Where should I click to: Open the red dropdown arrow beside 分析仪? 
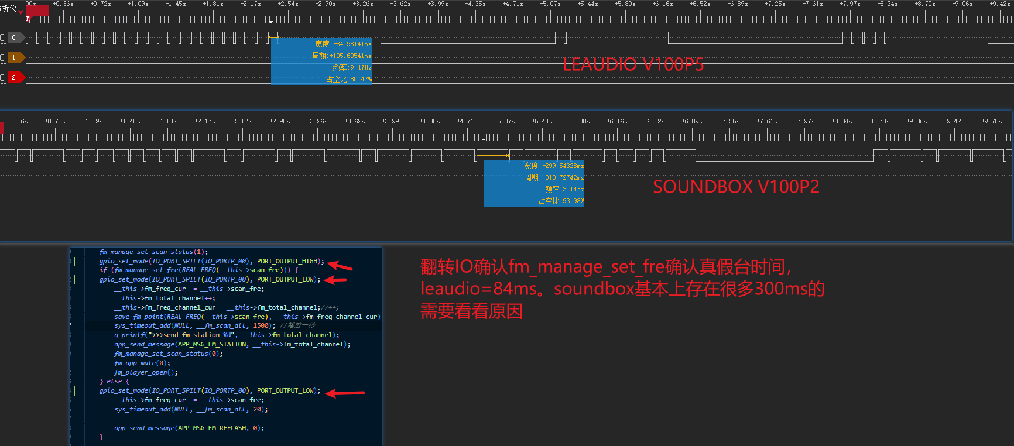tap(20, 10)
